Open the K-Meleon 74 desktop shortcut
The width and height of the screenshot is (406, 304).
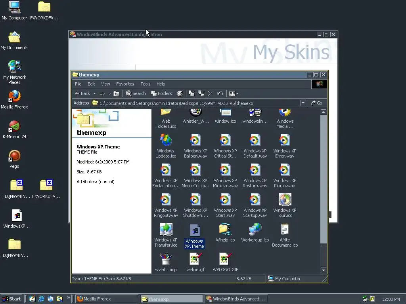point(14,129)
